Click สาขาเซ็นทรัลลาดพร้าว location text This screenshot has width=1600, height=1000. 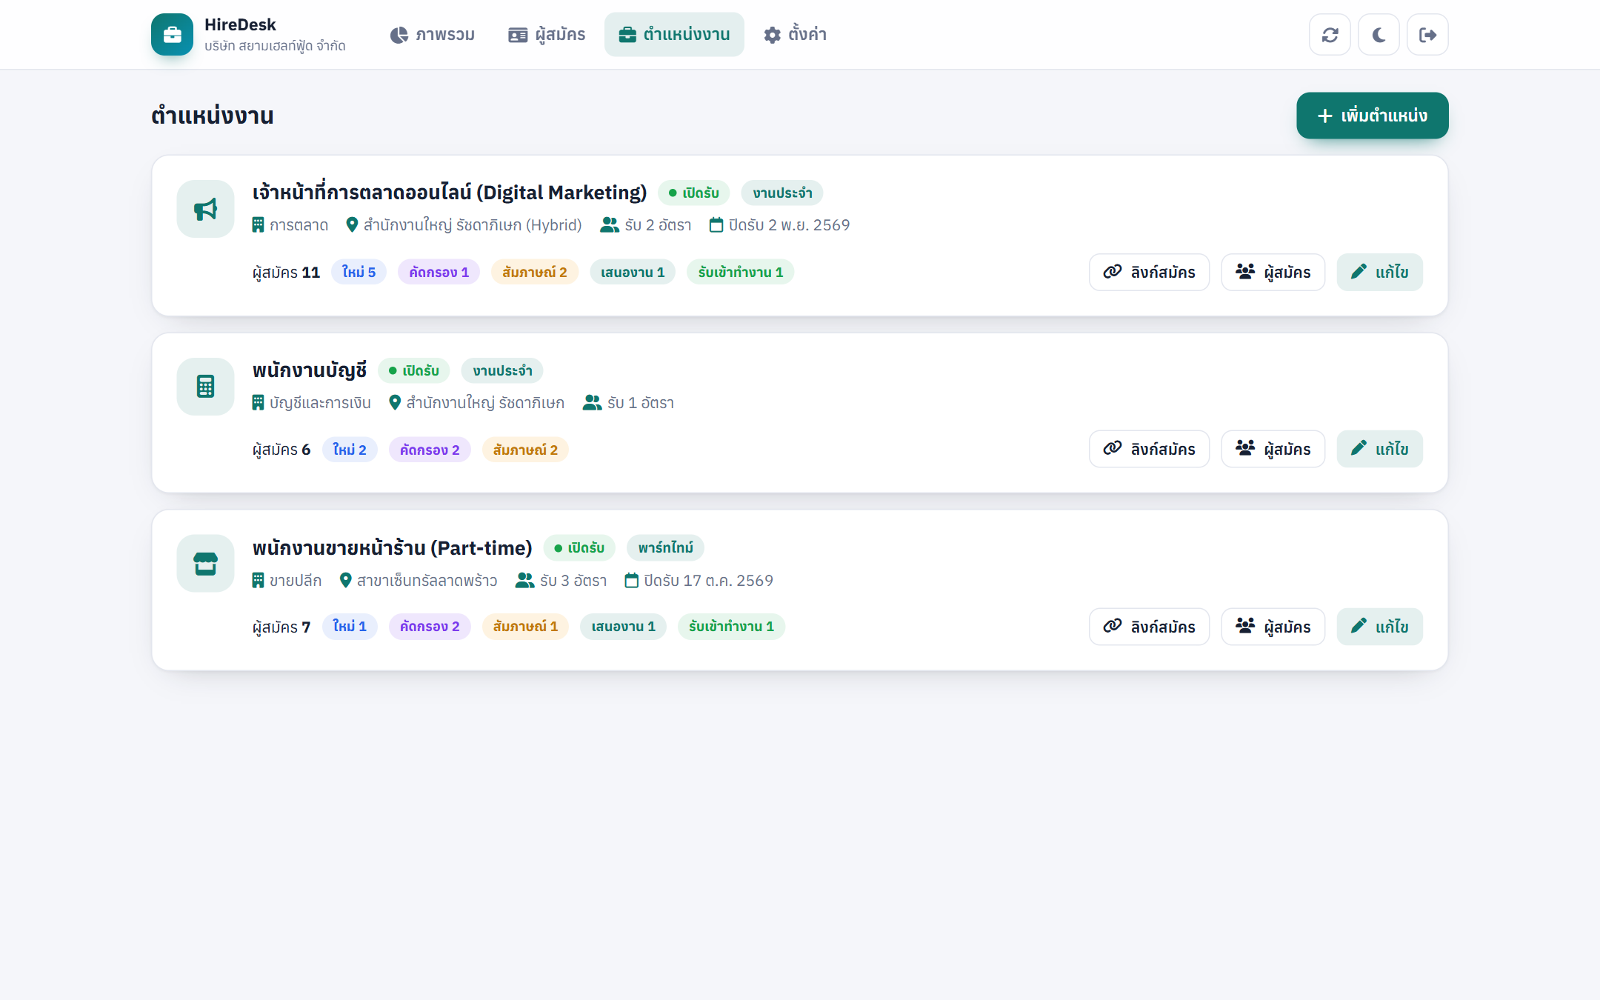427,581
